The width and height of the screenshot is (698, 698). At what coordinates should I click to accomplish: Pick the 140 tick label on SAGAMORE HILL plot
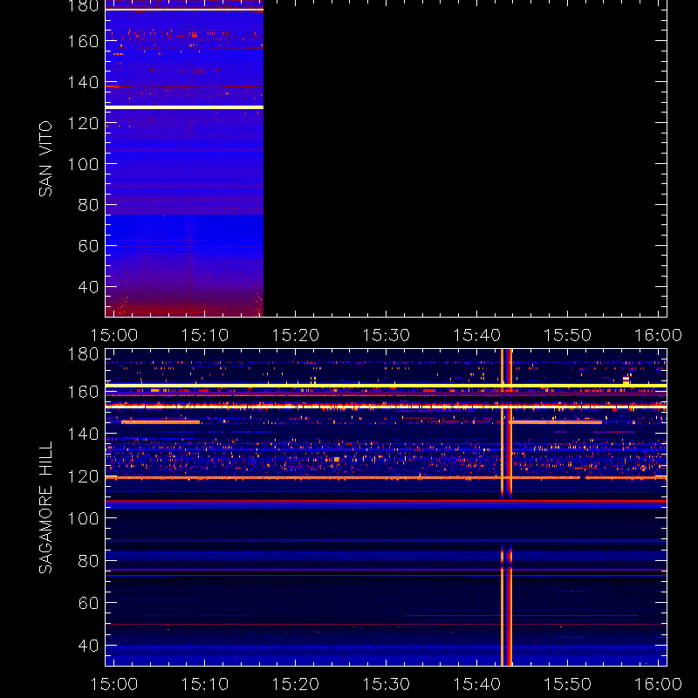(83, 434)
